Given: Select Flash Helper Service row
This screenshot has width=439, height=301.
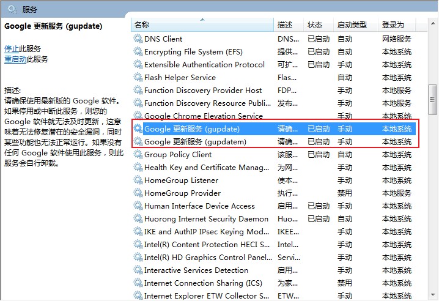Looking at the screenshot, I should pos(275,78).
